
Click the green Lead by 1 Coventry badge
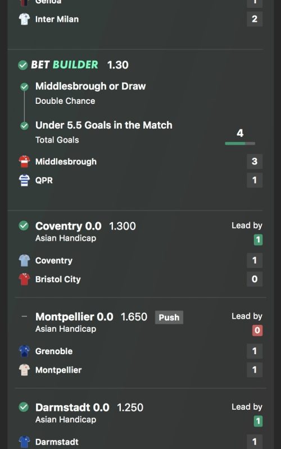pyautogui.click(x=258, y=240)
